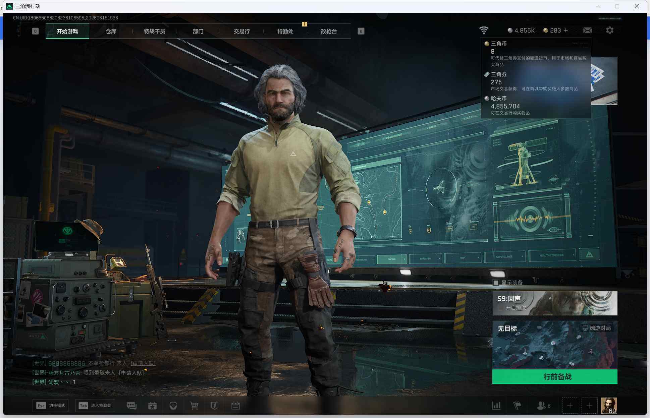Click the E key next-tab icon
650x418 pixels.
point(361,31)
